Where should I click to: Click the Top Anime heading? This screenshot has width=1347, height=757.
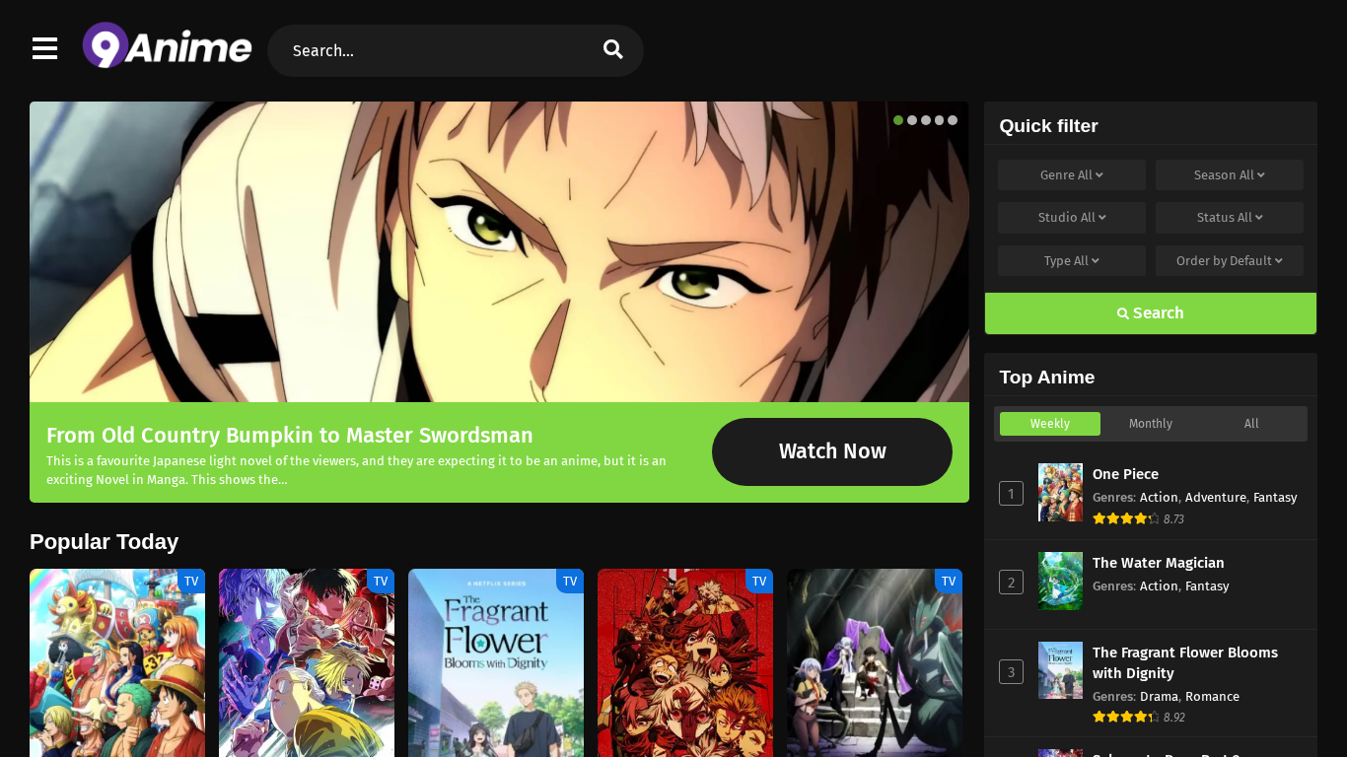(x=1047, y=378)
